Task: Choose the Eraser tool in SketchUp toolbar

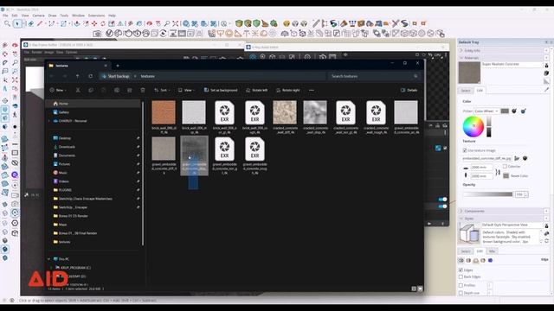Action: 31,23
